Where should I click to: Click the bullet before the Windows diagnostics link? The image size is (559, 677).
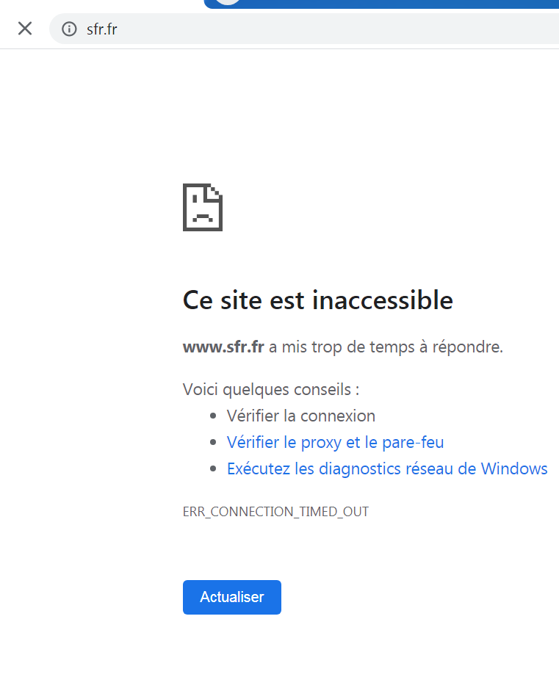(x=213, y=469)
